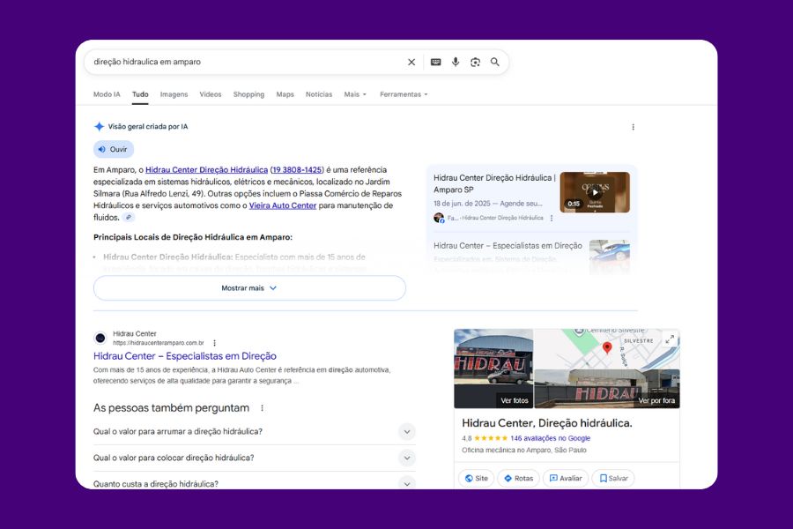Open the Shopping tab

pos(248,94)
